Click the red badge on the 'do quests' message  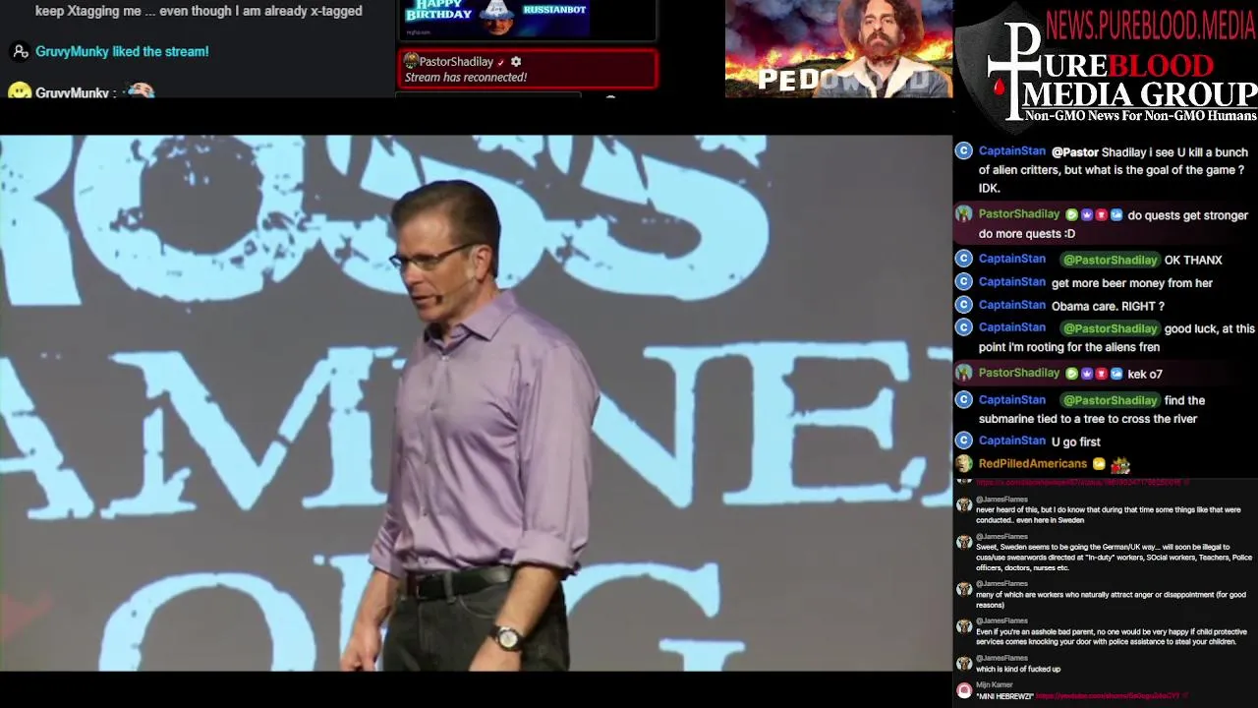pos(1101,214)
